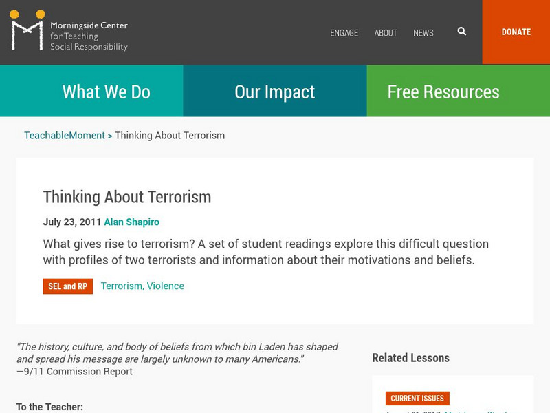Click the 9/11 Commission Report quote text

(x=177, y=353)
